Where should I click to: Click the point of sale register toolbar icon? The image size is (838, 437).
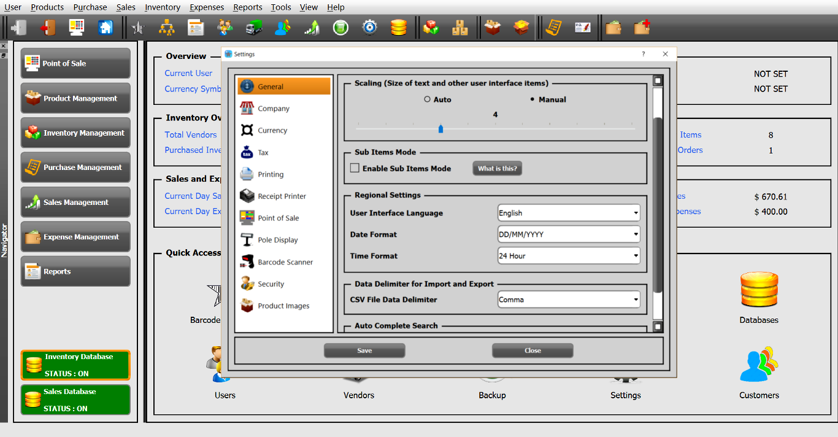point(77,28)
